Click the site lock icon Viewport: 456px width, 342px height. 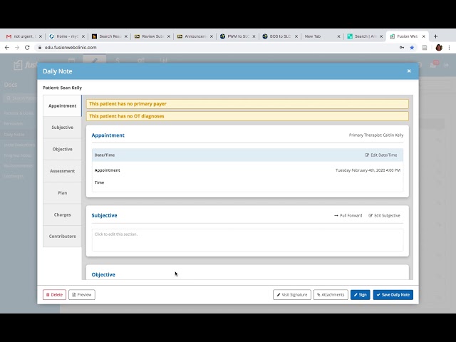(x=40, y=48)
